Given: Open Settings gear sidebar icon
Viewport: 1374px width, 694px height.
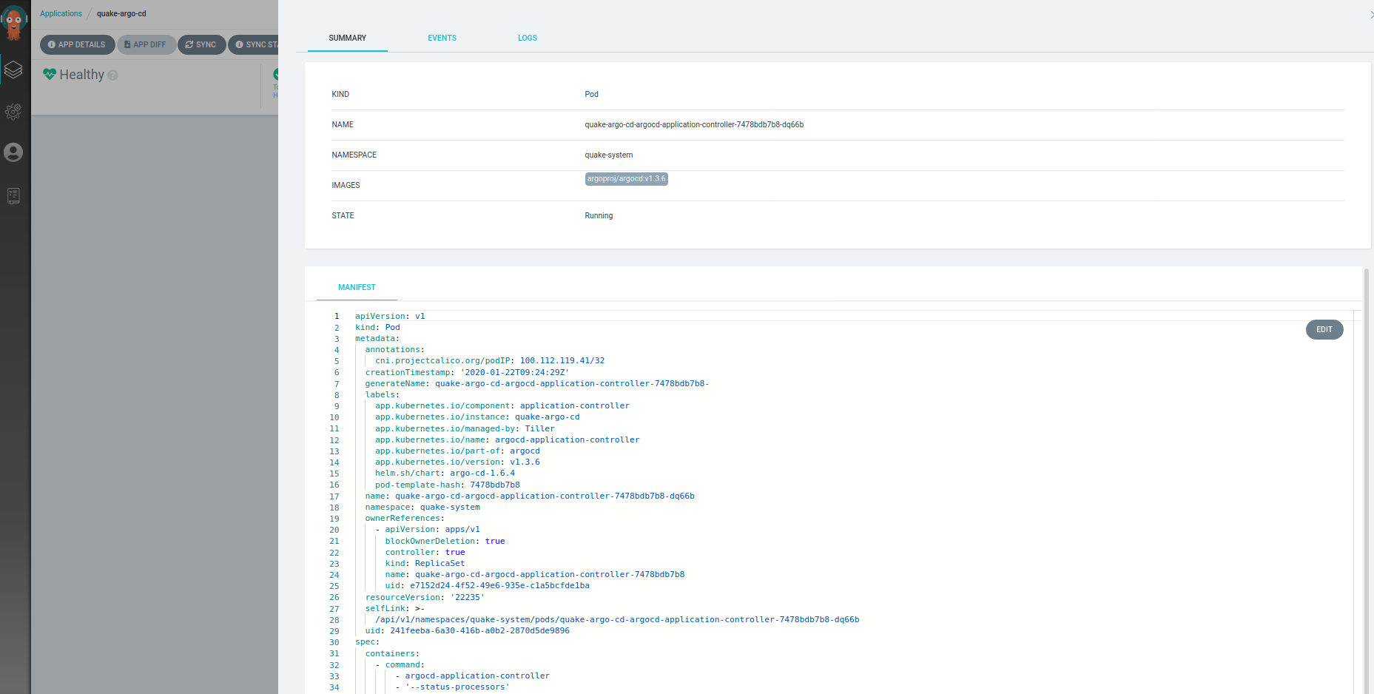Looking at the screenshot, I should coord(13,112).
